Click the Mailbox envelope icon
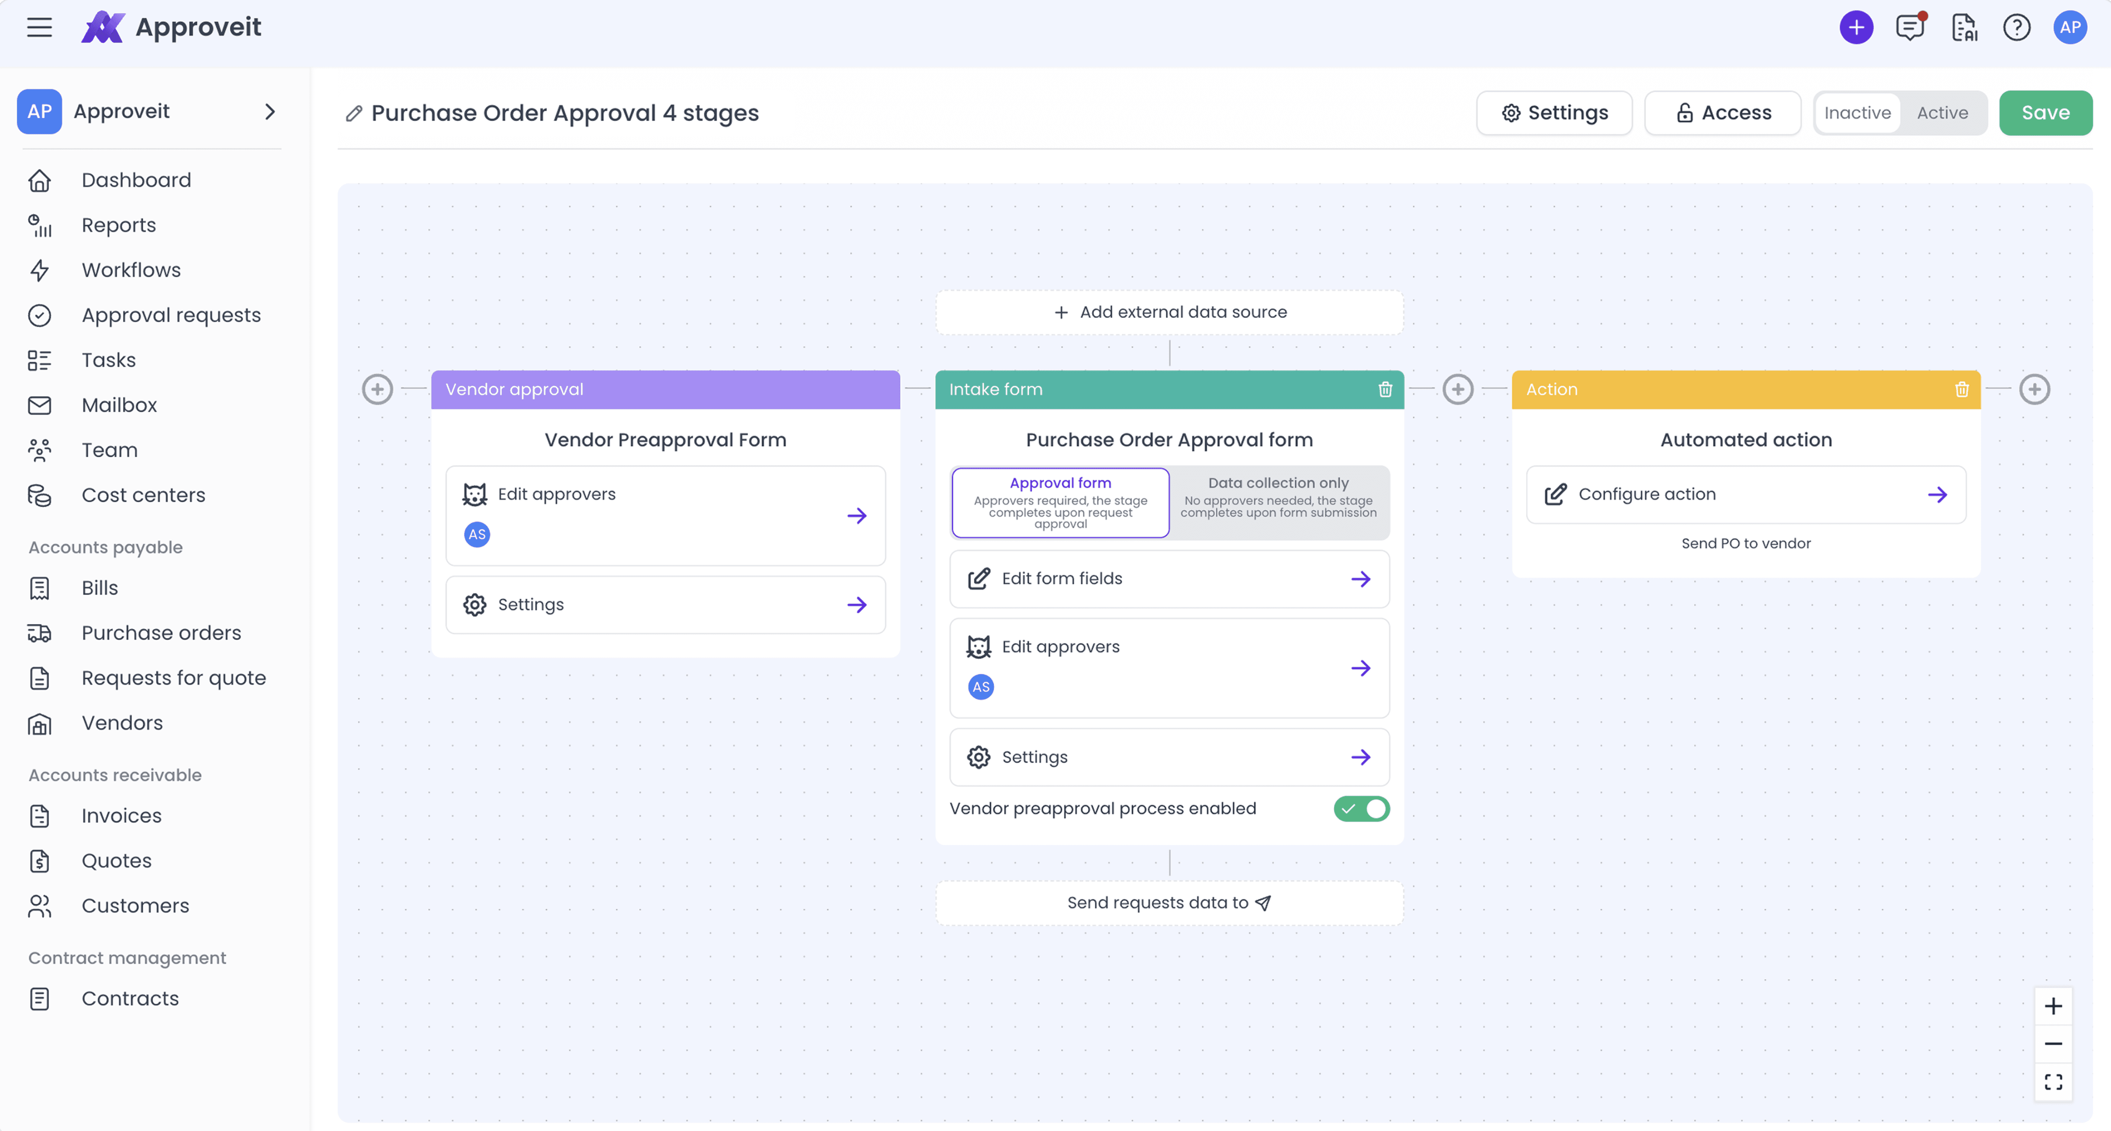Screen dimensions: 2111x1131 click(x=39, y=405)
